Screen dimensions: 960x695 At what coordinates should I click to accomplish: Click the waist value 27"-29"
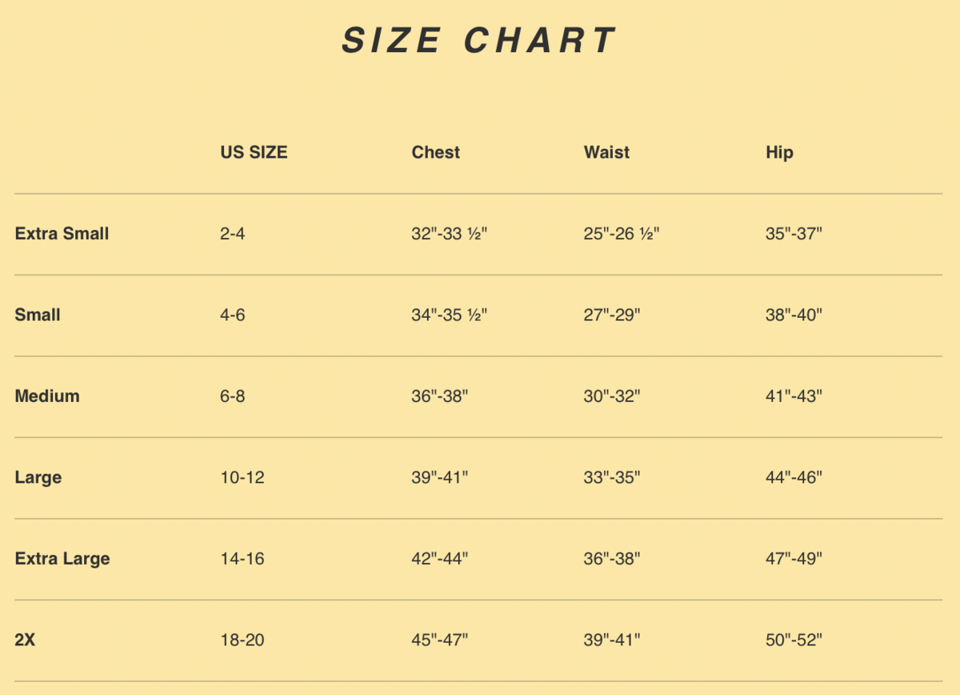point(612,315)
